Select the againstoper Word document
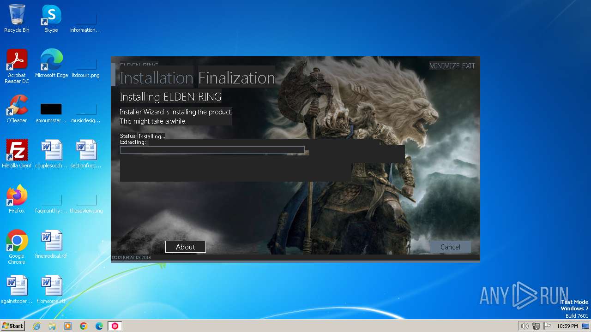This screenshot has height=332, width=591. (17, 289)
